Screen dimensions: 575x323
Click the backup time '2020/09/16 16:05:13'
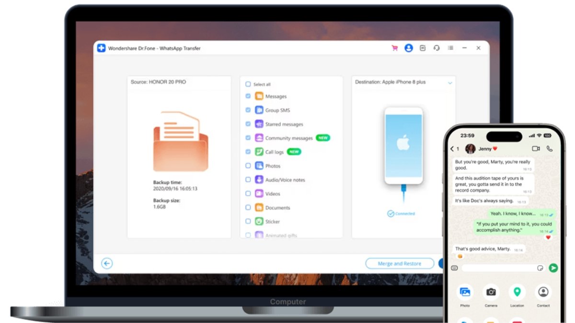[175, 189]
